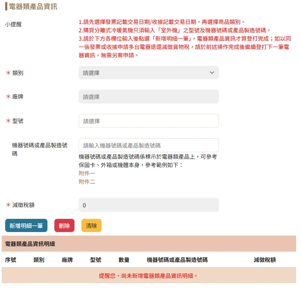Screen dimensions: 301x289
Task: Open the 類別 category dropdown
Action: pyautogui.click(x=149, y=73)
